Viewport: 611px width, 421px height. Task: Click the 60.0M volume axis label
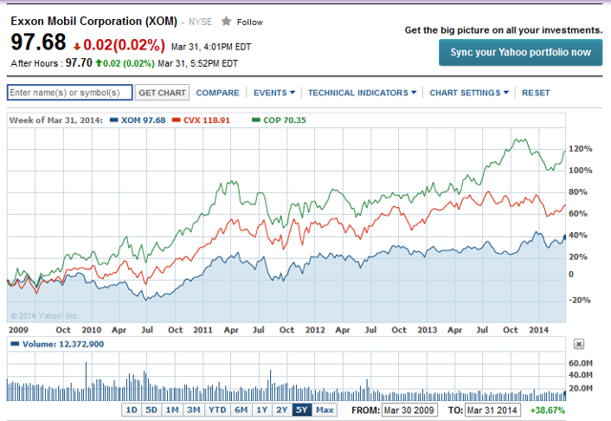[580, 363]
